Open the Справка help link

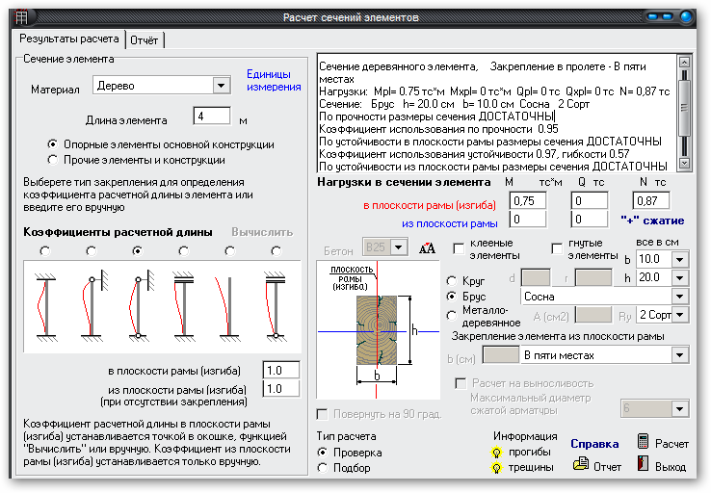(594, 444)
